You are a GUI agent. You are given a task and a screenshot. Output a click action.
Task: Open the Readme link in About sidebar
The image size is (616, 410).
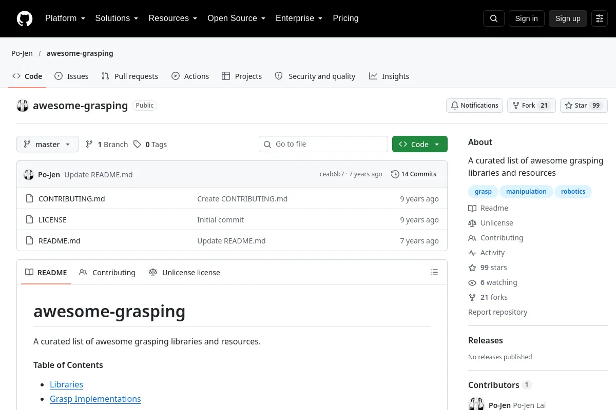[488, 208]
